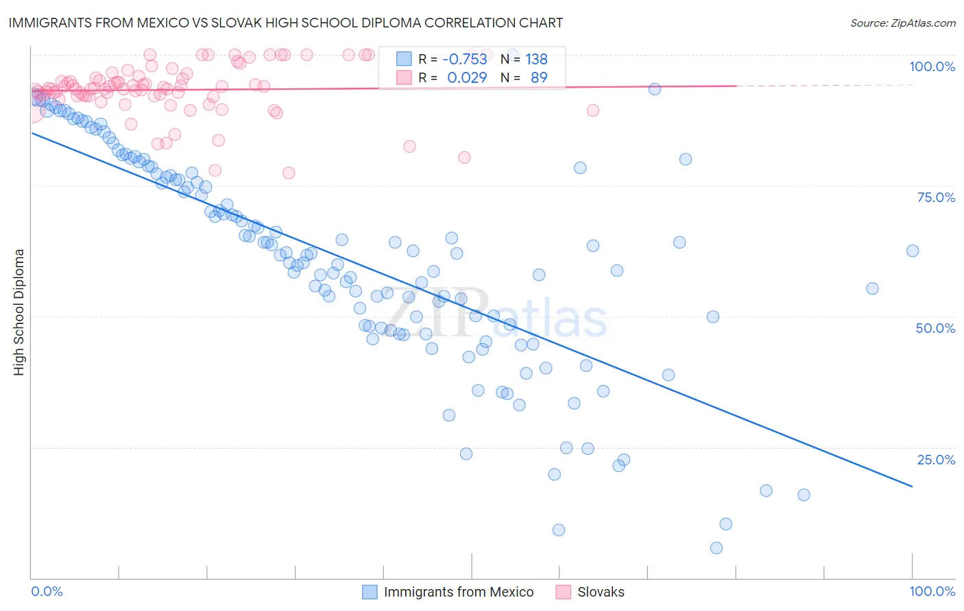Click the chart title text
This screenshot has height=611, width=964.
pyautogui.click(x=286, y=23)
